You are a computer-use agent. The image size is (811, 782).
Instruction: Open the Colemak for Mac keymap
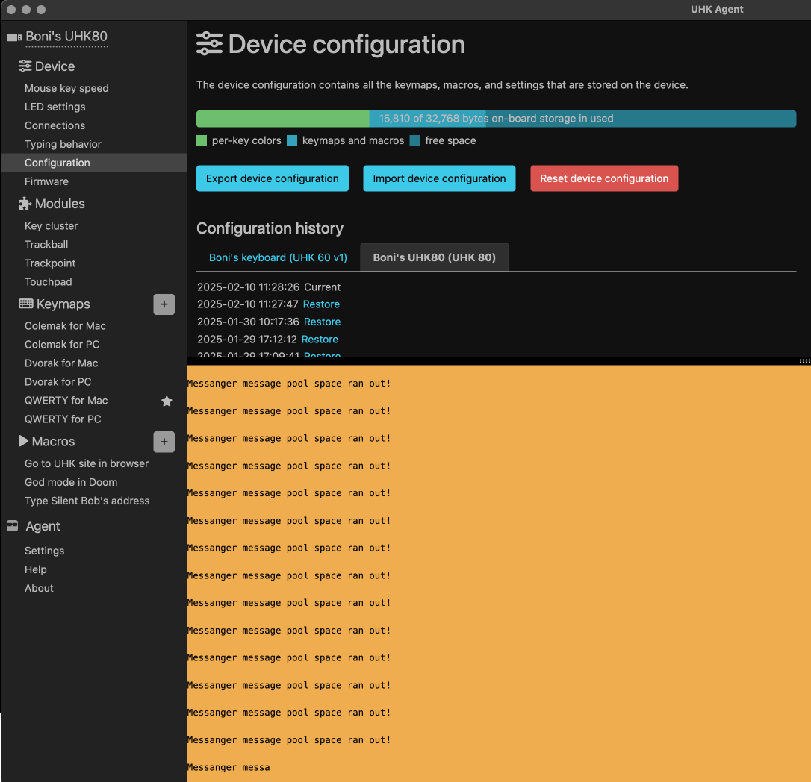pos(65,326)
